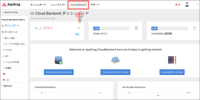Click the CloudDB Statistics heading

point(45,87)
